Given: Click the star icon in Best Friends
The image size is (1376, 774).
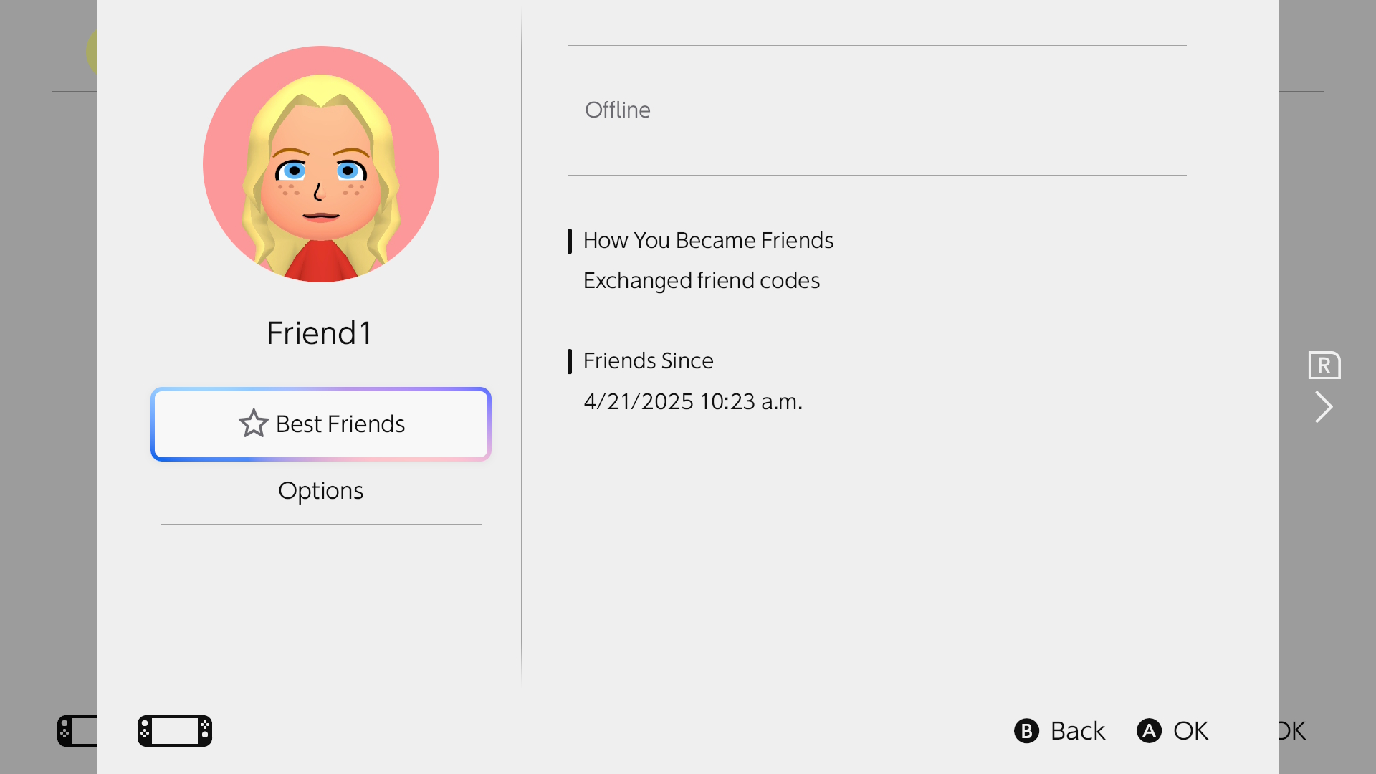Looking at the screenshot, I should [x=254, y=424].
